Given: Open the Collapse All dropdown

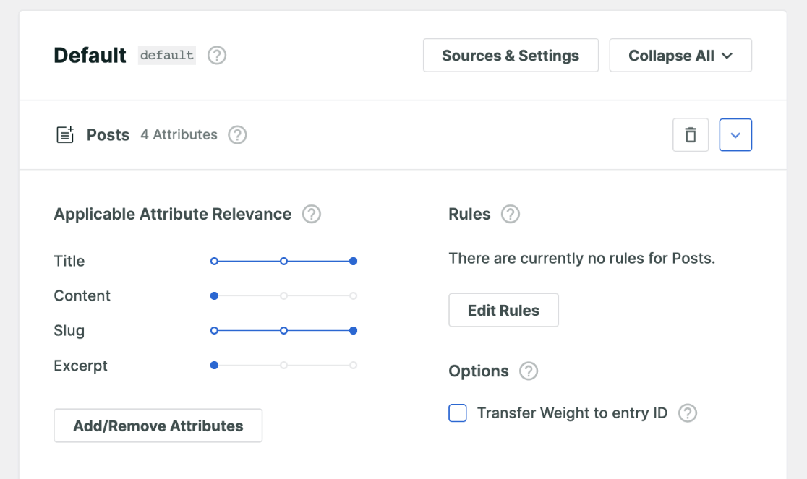Looking at the screenshot, I should point(680,56).
